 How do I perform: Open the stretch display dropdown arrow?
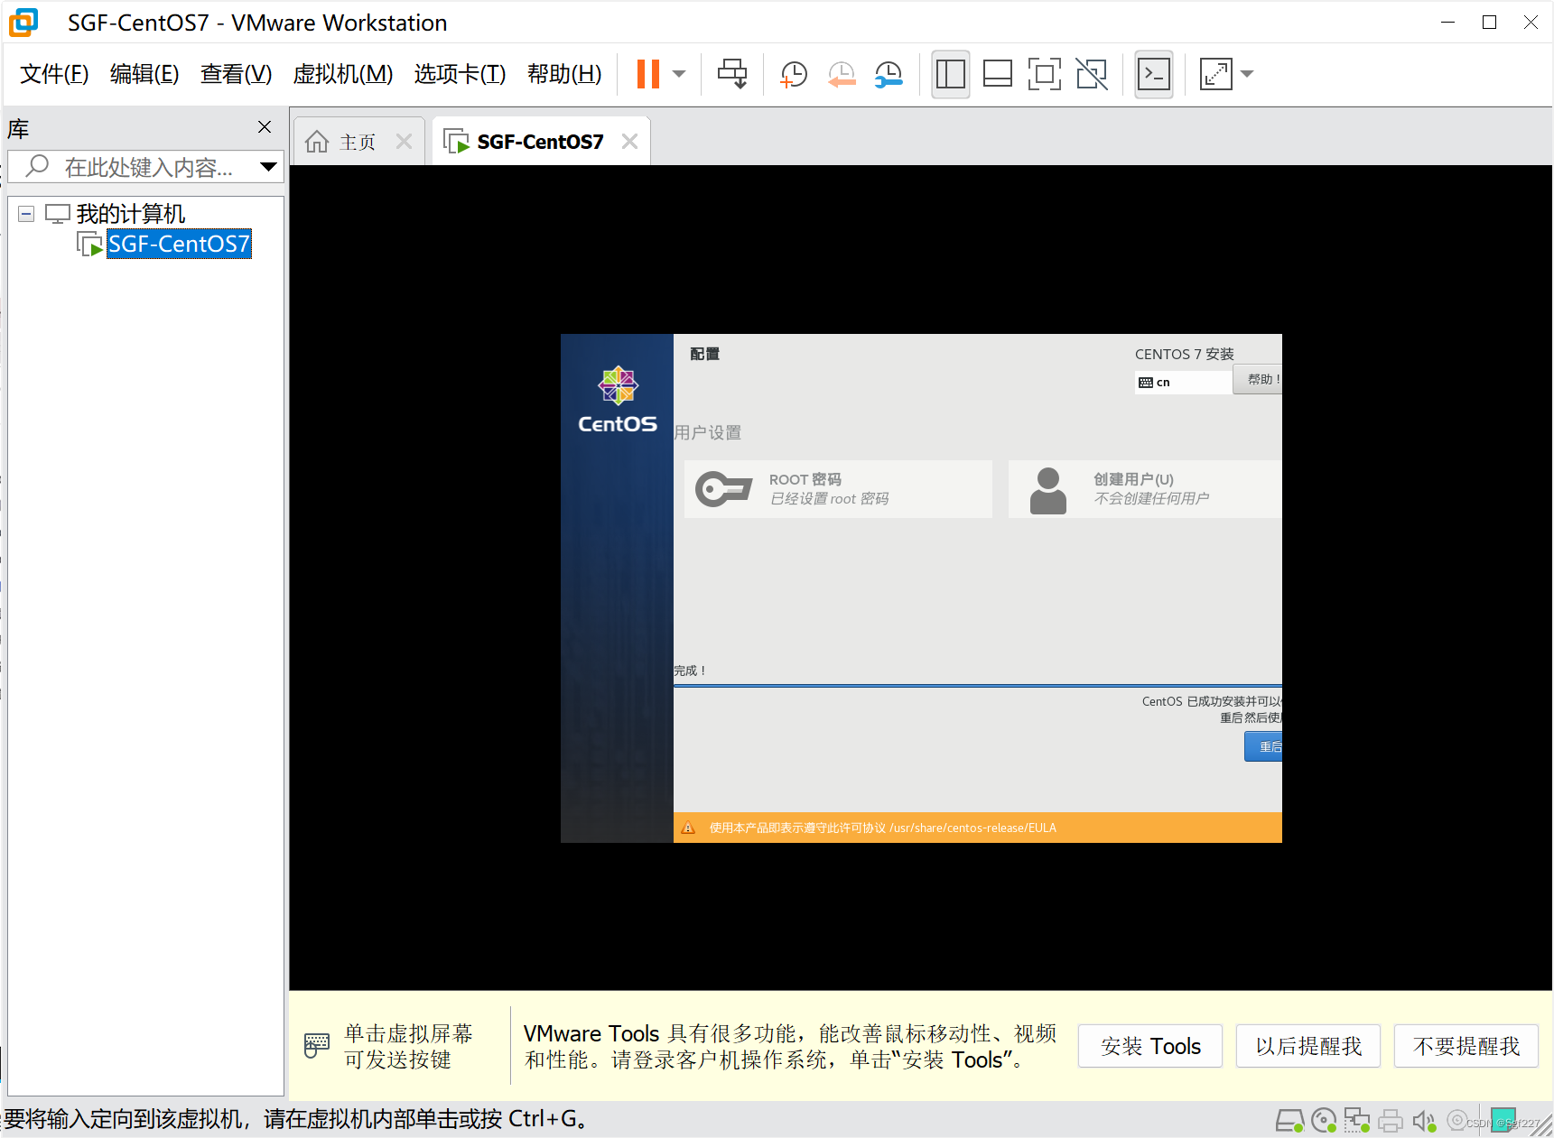pyautogui.click(x=1247, y=74)
